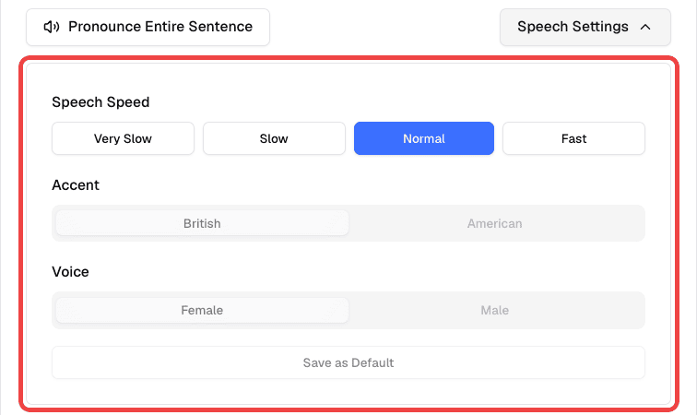697x415 pixels.
Task: Click Save as Default
Action: [348, 362]
